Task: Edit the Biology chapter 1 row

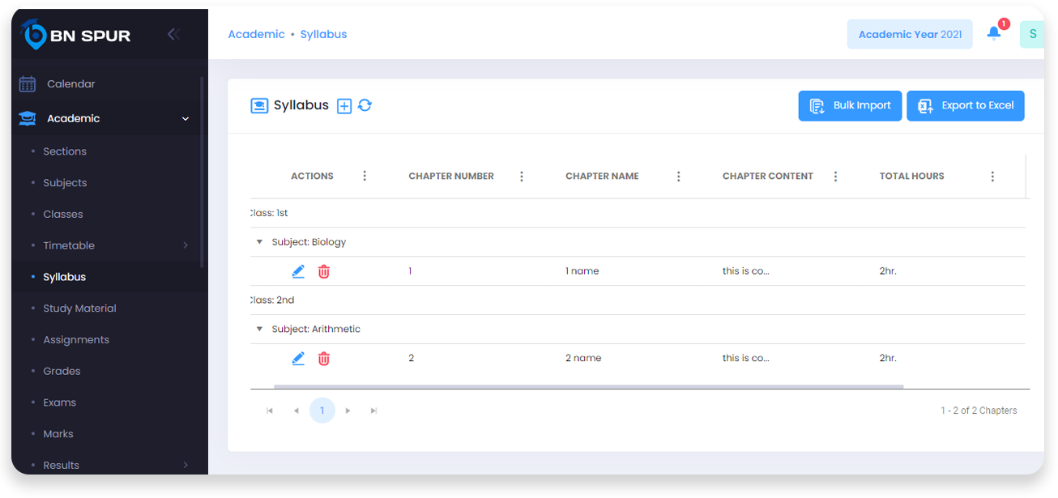Action: pos(298,271)
